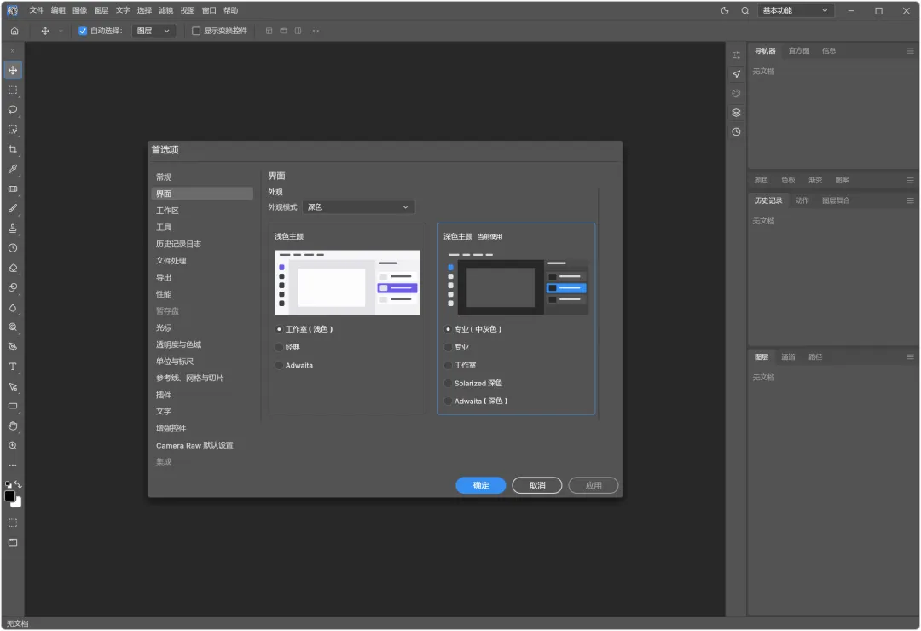Click the 确定 button
This screenshot has width=921, height=631.
point(480,485)
